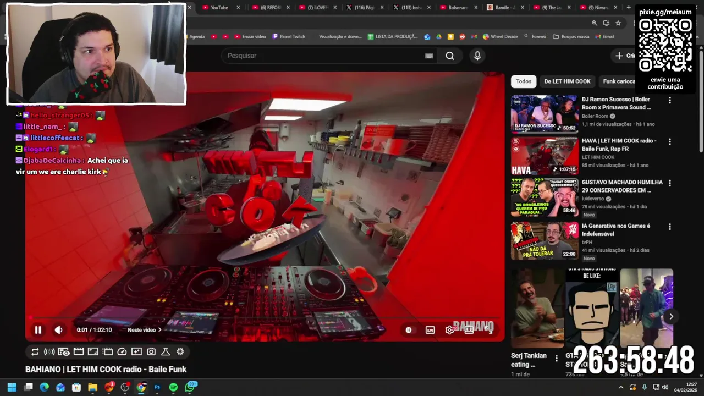Viewport: 704px width, 396px height.
Task: Open options menu for HAVA video
Action: (x=669, y=141)
